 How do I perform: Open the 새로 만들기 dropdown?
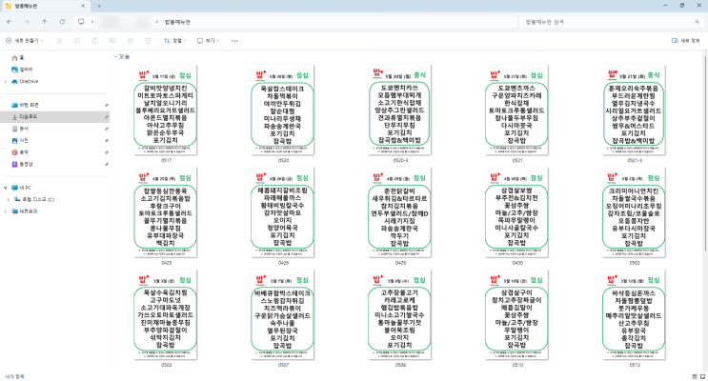[x=25, y=41]
